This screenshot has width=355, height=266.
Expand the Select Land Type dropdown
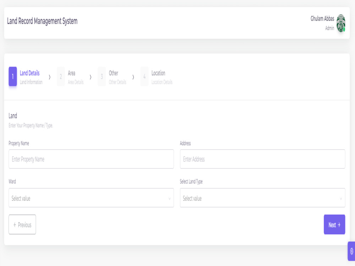(263, 198)
